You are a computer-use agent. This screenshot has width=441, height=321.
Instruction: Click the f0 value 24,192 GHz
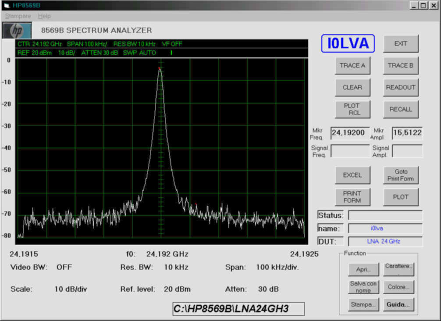tap(167, 254)
